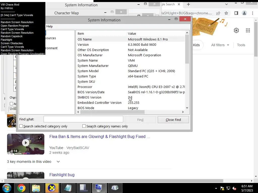Click the muted volume tray icon
The width and height of the screenshot is (258, 193).
(234, 188)
